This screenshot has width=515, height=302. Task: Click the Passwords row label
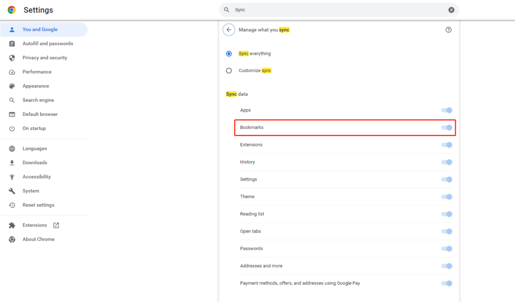click(x=251, y=249)
